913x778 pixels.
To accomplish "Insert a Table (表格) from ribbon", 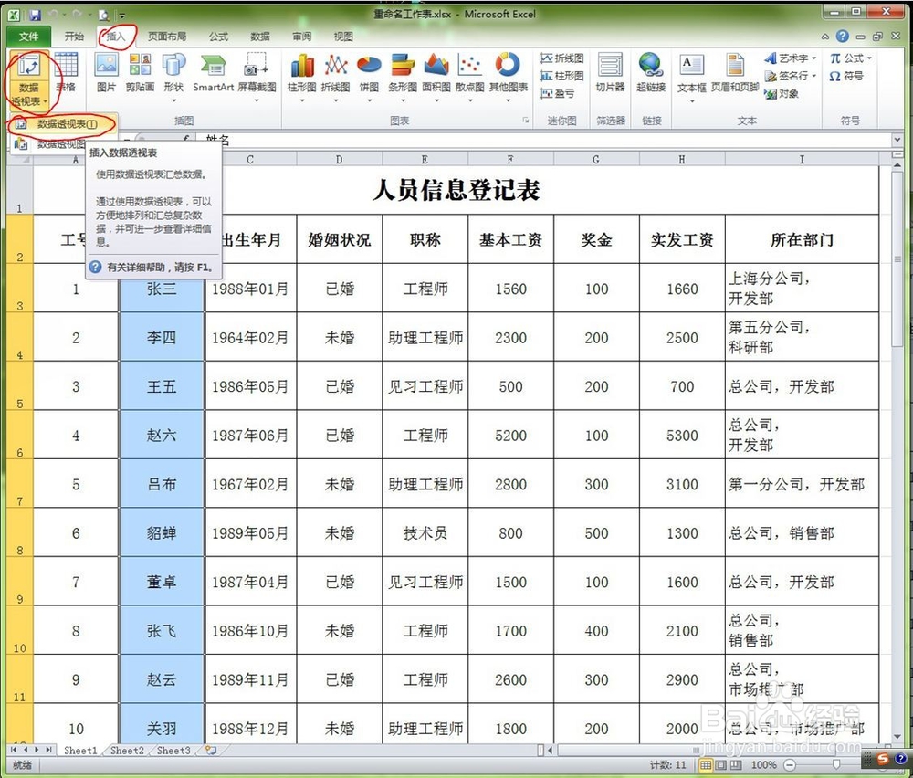I will pyautogui.click(x=66, y=72).
